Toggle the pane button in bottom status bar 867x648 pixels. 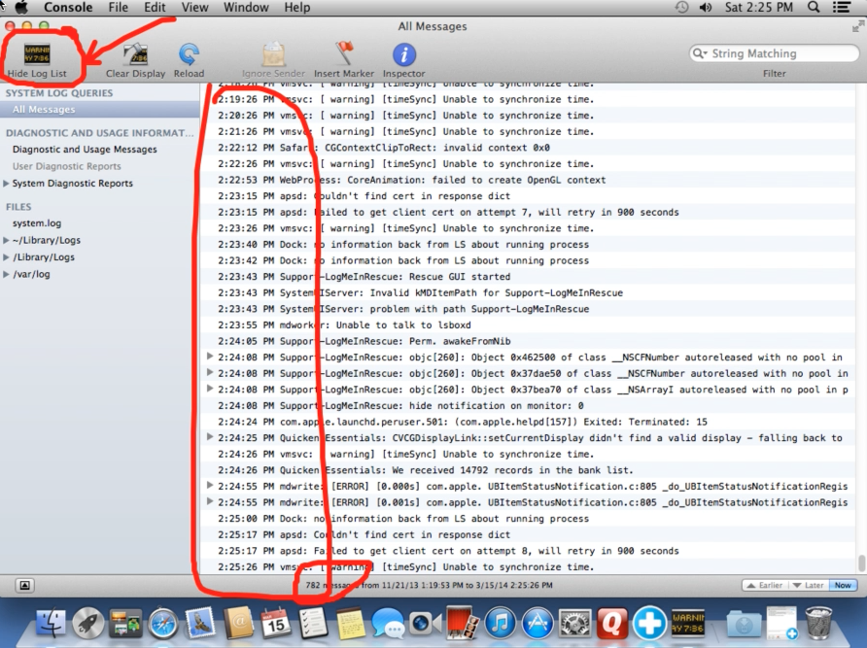[25, 585]
